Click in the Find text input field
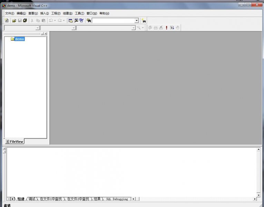This screenshot has height=207, width=264. pyautogui.click(x=114, y=21)
